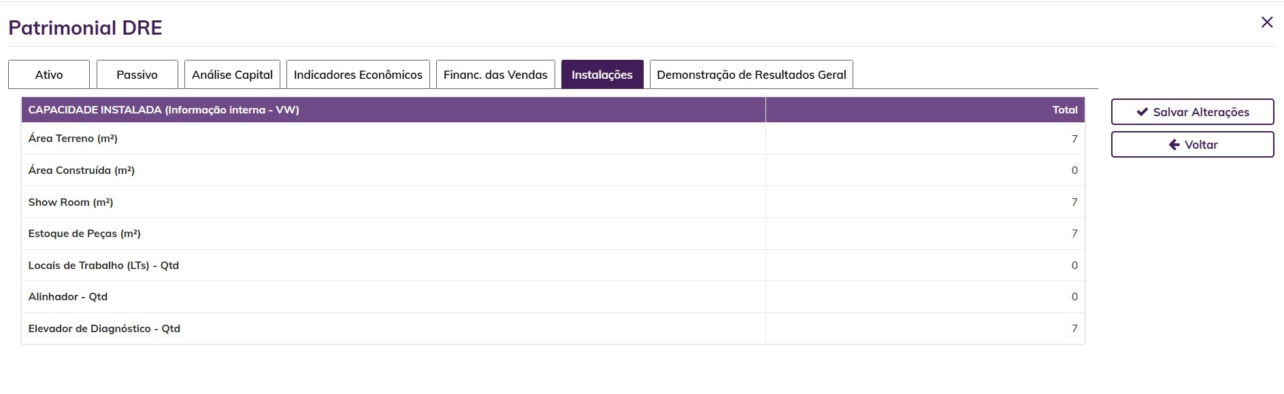Image resolution: width=1284 pixels, height=394 pixels.
Task: Select the Análise Capital tab
Action: pyautogui.click(x=232, y=75)
